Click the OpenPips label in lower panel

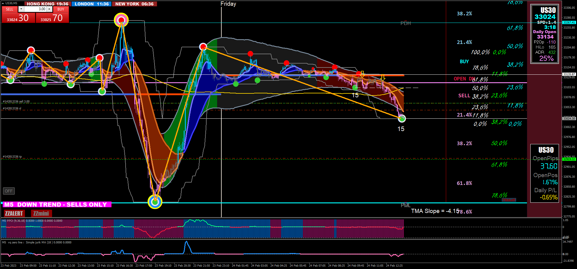click(545, 158)
